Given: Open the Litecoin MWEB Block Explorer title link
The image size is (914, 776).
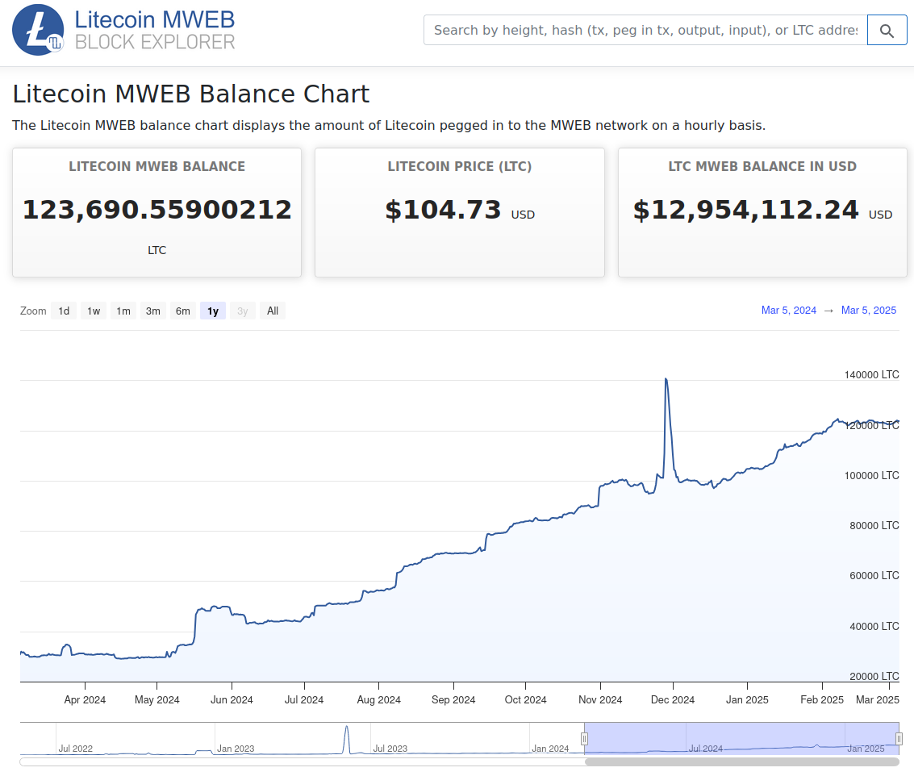Looking at the screenshot, I should coord(154,30).
